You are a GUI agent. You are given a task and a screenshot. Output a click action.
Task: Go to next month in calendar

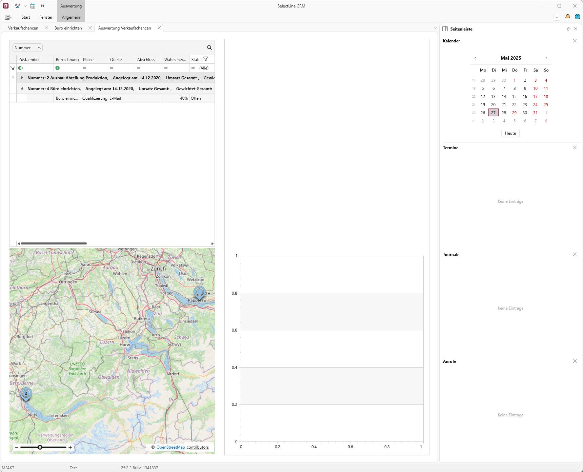click(546, 58)
